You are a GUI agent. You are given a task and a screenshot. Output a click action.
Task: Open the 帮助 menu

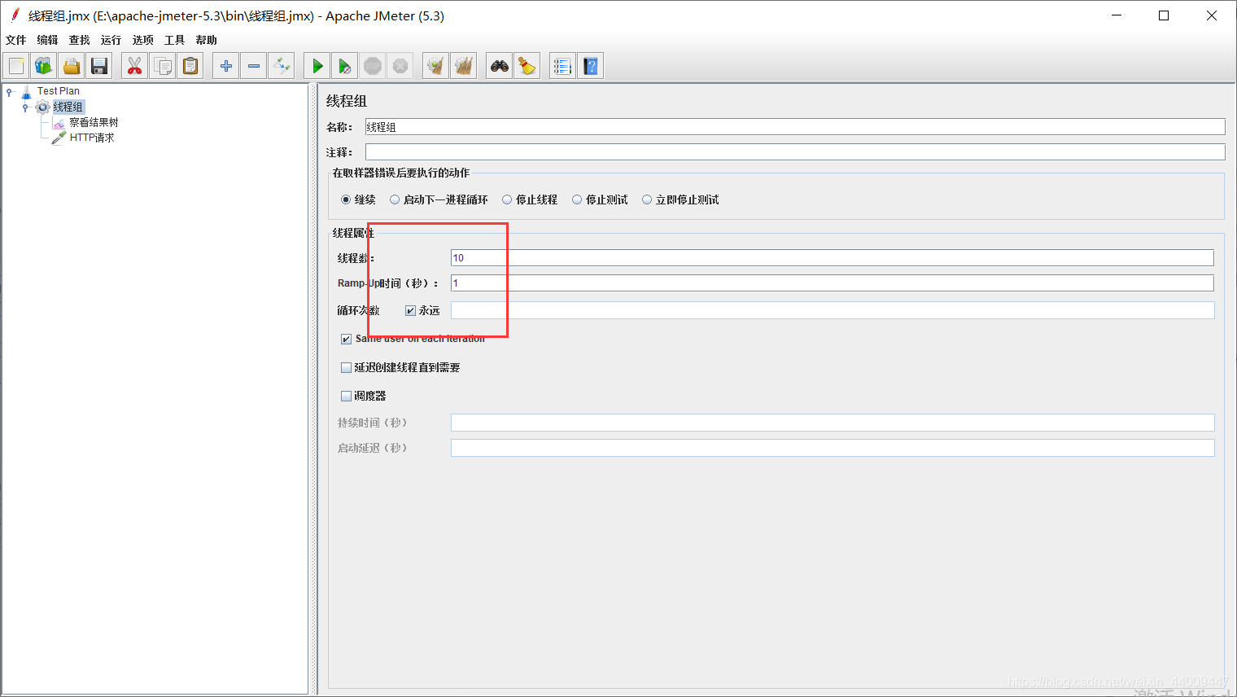pyautogui.click(x=206, y=40)
